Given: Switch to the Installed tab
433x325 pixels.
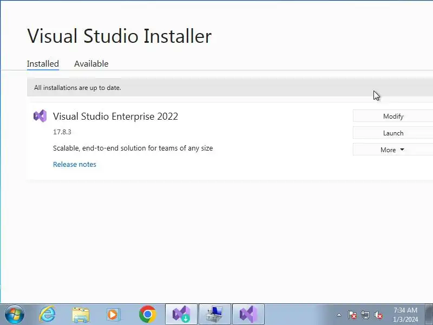Looking at the screenshot, I should [43, 64].
